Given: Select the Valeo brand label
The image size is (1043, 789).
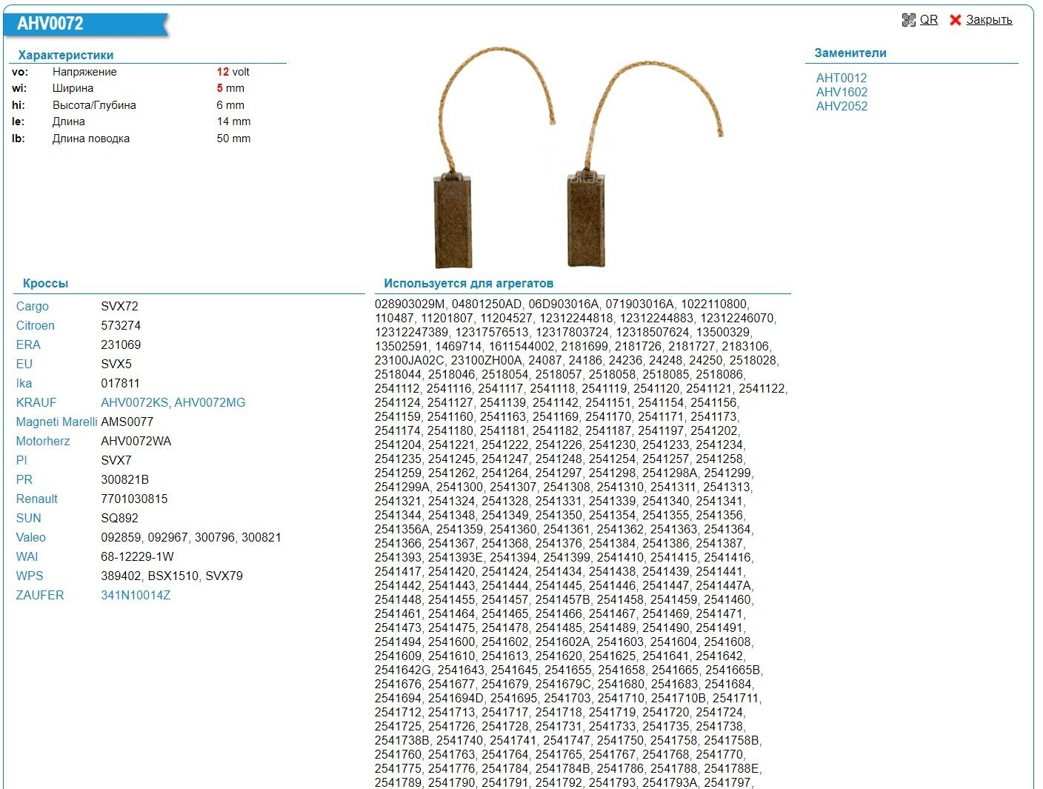Looking at the screenshot, I should pyautogui.click(x=31, y=537).
